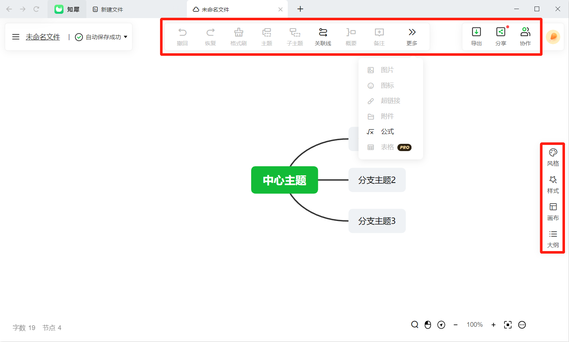Open the 样式 style panel
Image resolution: width=569 pixels, height=342 pixels.
[x=553, y=185]
